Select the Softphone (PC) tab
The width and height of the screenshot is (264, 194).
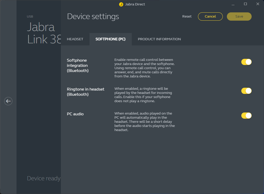[x=110, y=39]
